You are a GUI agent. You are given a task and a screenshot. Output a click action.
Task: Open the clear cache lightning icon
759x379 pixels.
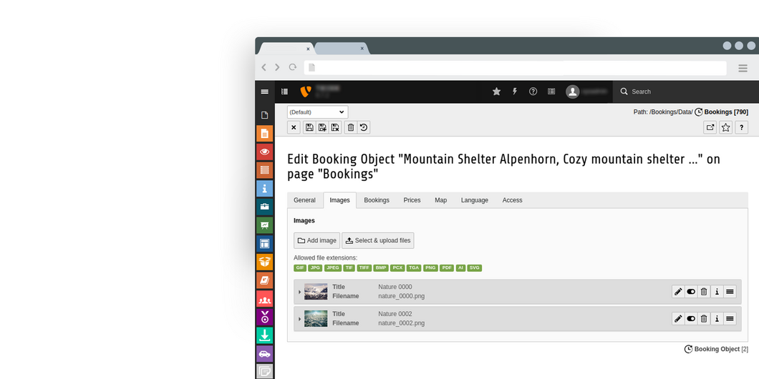(x=514, y=92)
